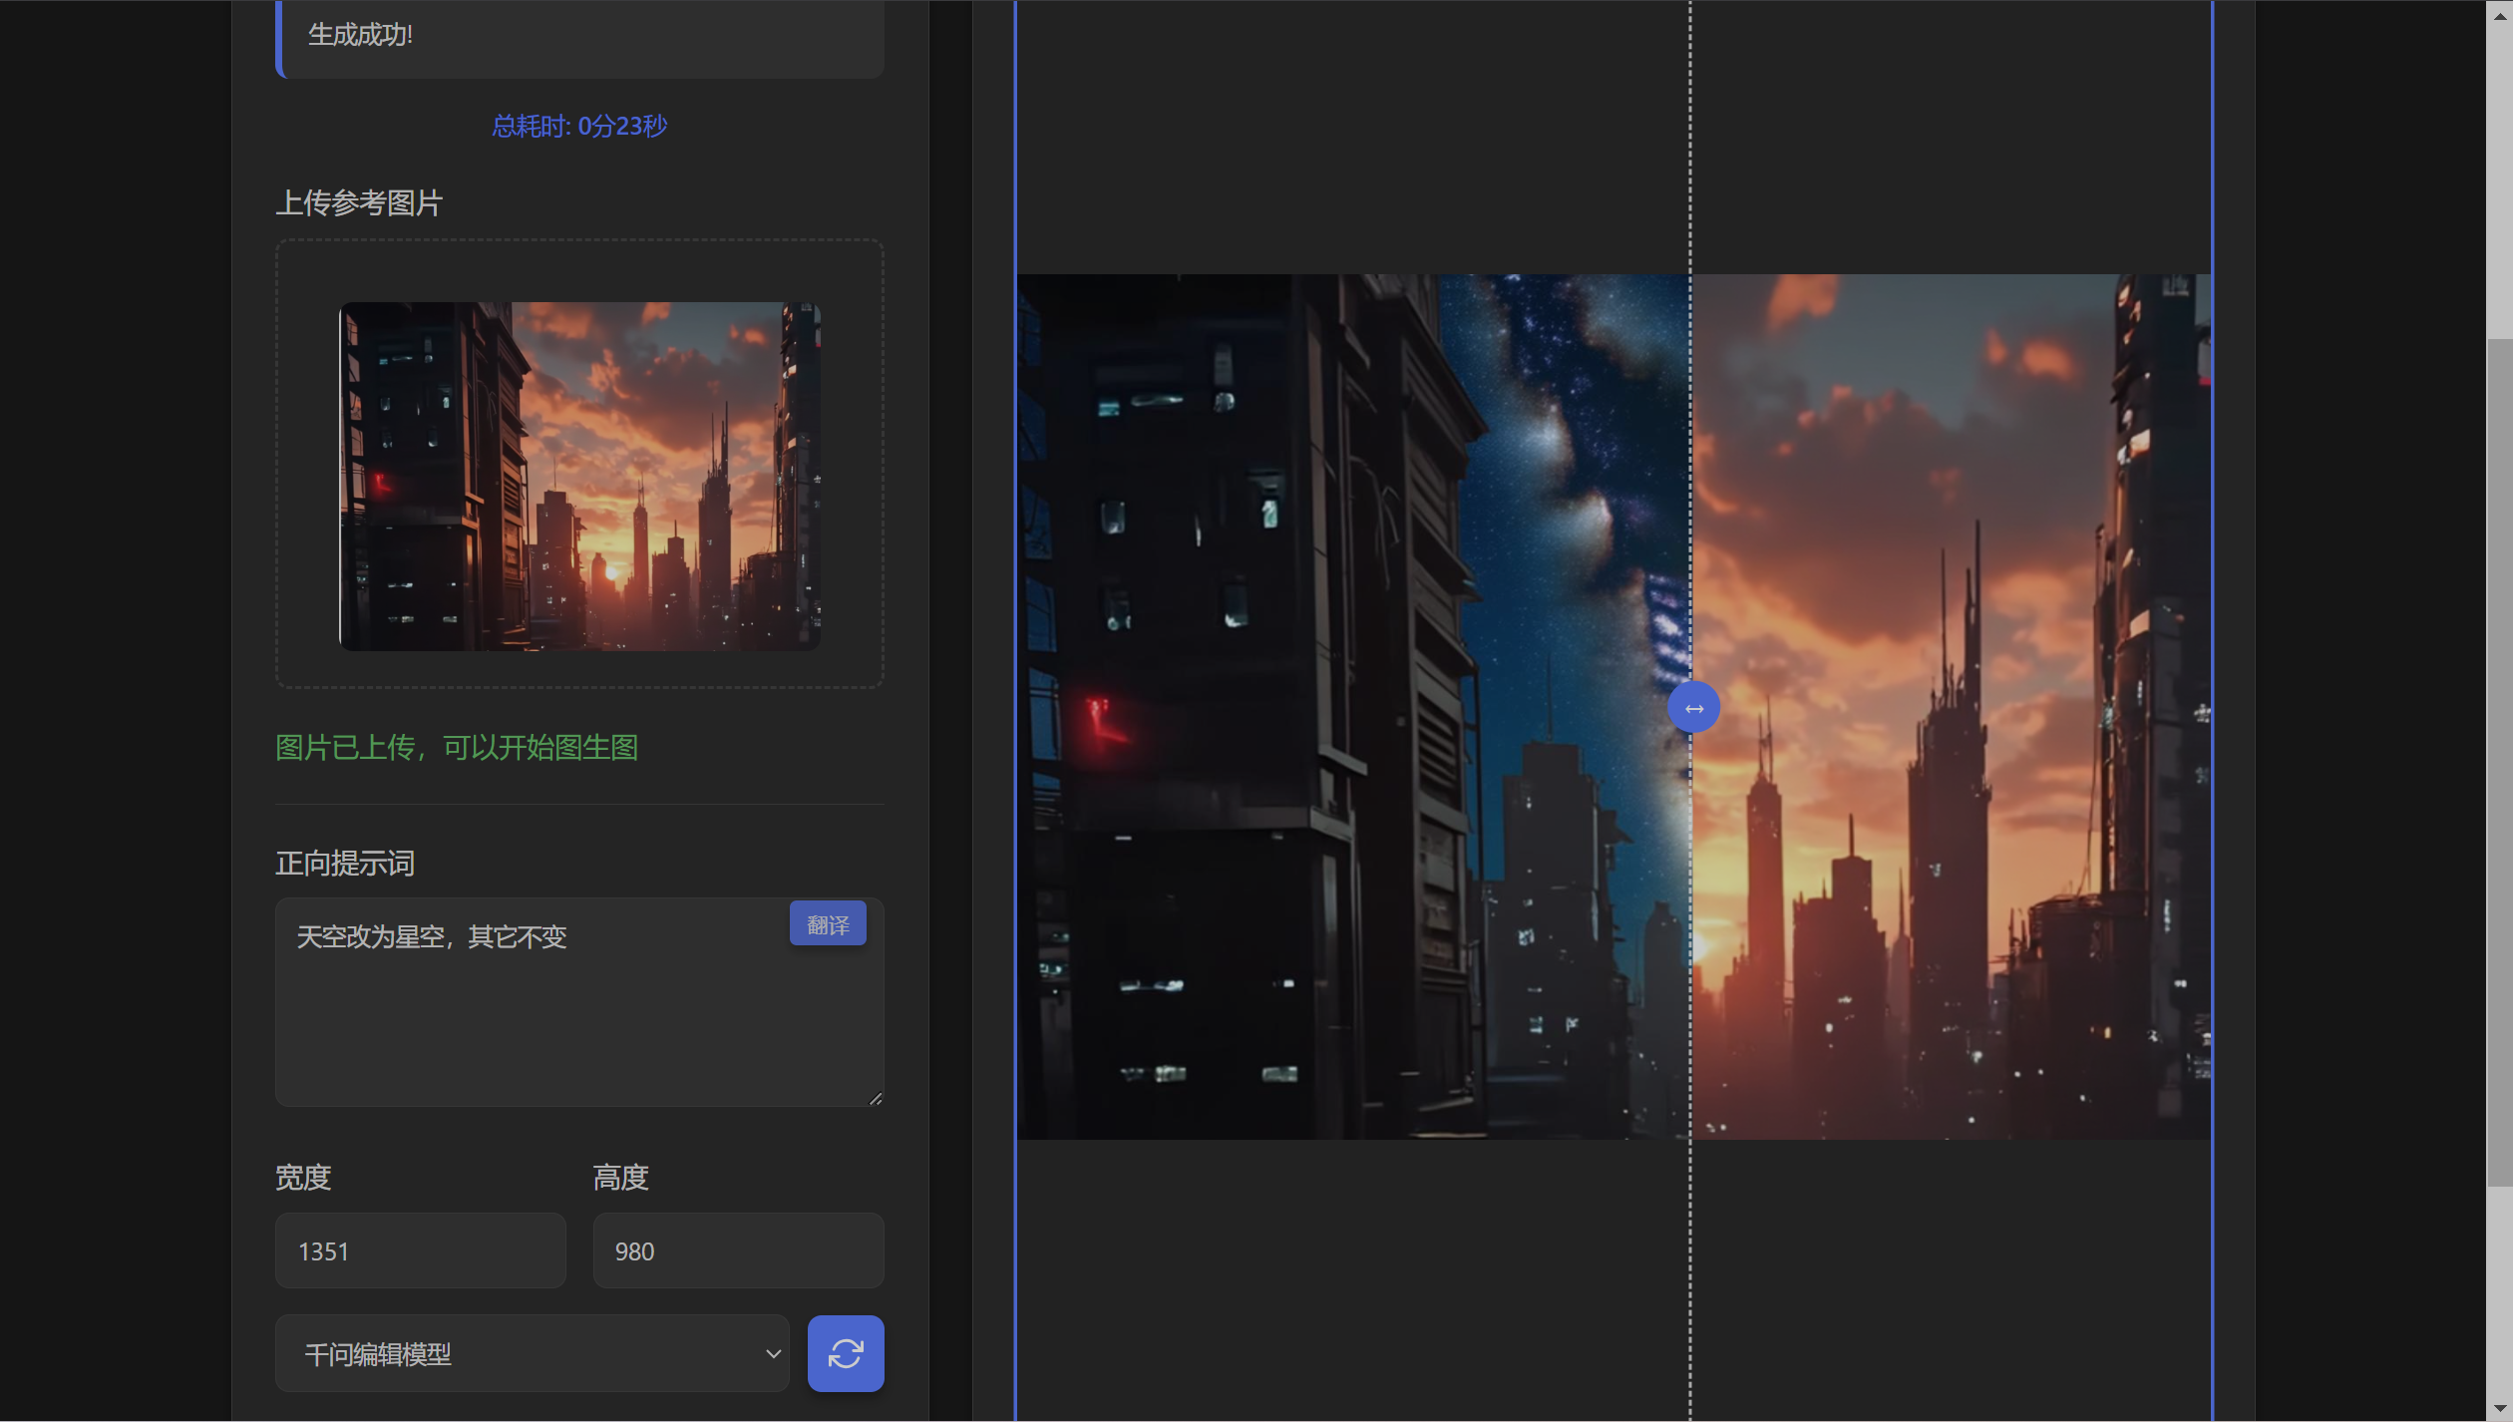Screen dimensions: 2513x1422
Task: Click the chevron arrow of model selector
Action: click(773, 1353)
